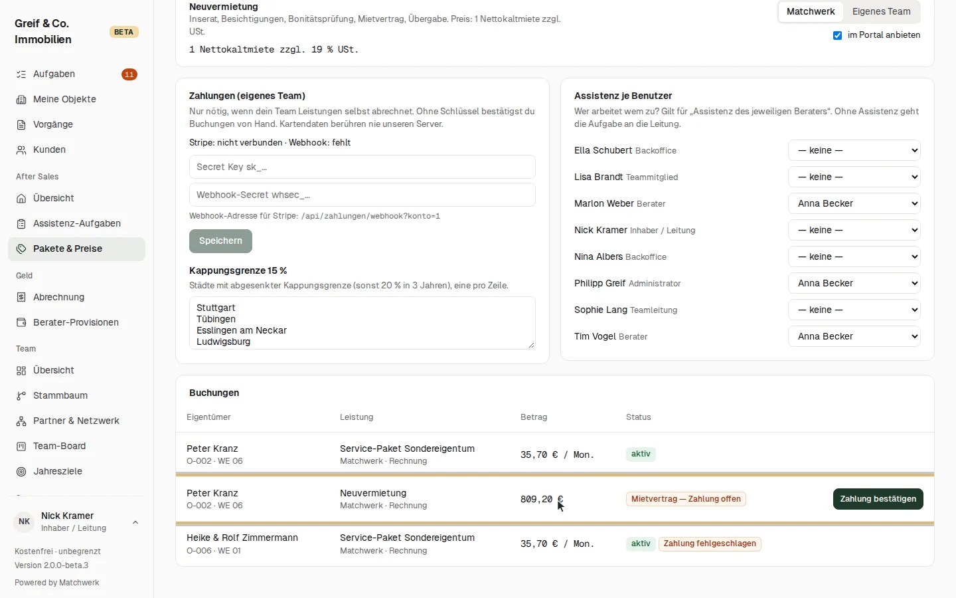This screenshot has width=956, height=598.
Task: Click the Abrechnung receipt icon
Action: tap(21, 298)
